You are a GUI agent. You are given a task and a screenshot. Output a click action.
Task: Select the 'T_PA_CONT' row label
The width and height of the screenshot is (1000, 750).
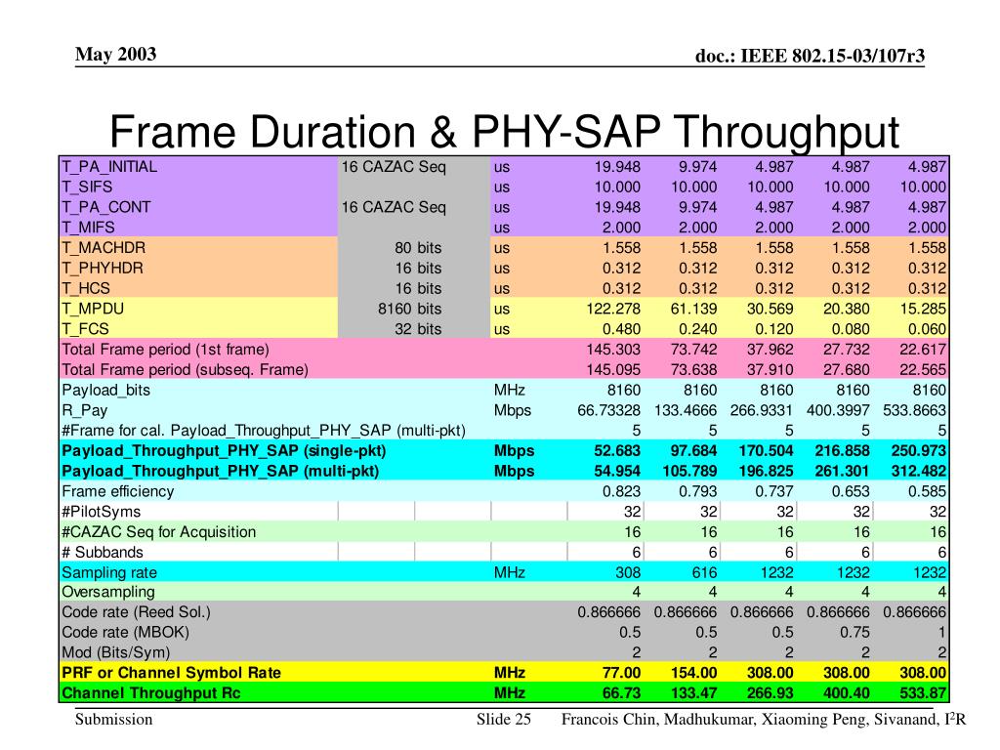[105, 208]
